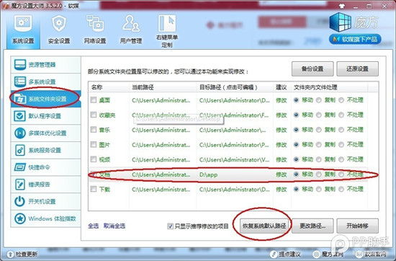The height and width of the screenshot is (261, 396).
Task: Select 系统服务设置 in sidebar
Action: point(45,150)
